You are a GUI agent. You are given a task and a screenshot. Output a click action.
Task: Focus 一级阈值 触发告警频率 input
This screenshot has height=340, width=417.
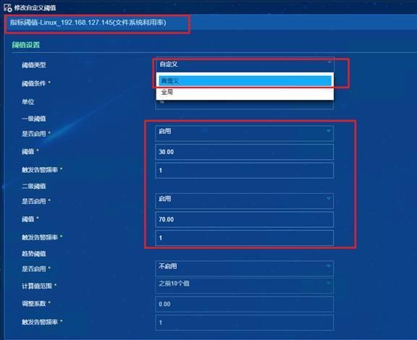tap(244, 170)
